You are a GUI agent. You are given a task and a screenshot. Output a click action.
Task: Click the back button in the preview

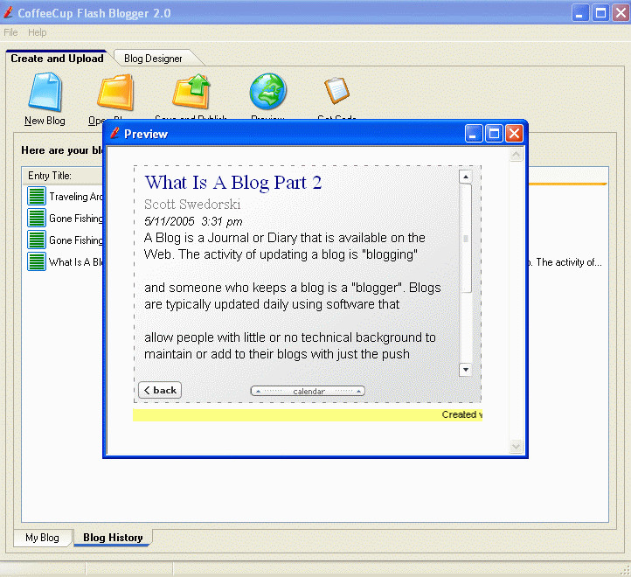(160, 390)
